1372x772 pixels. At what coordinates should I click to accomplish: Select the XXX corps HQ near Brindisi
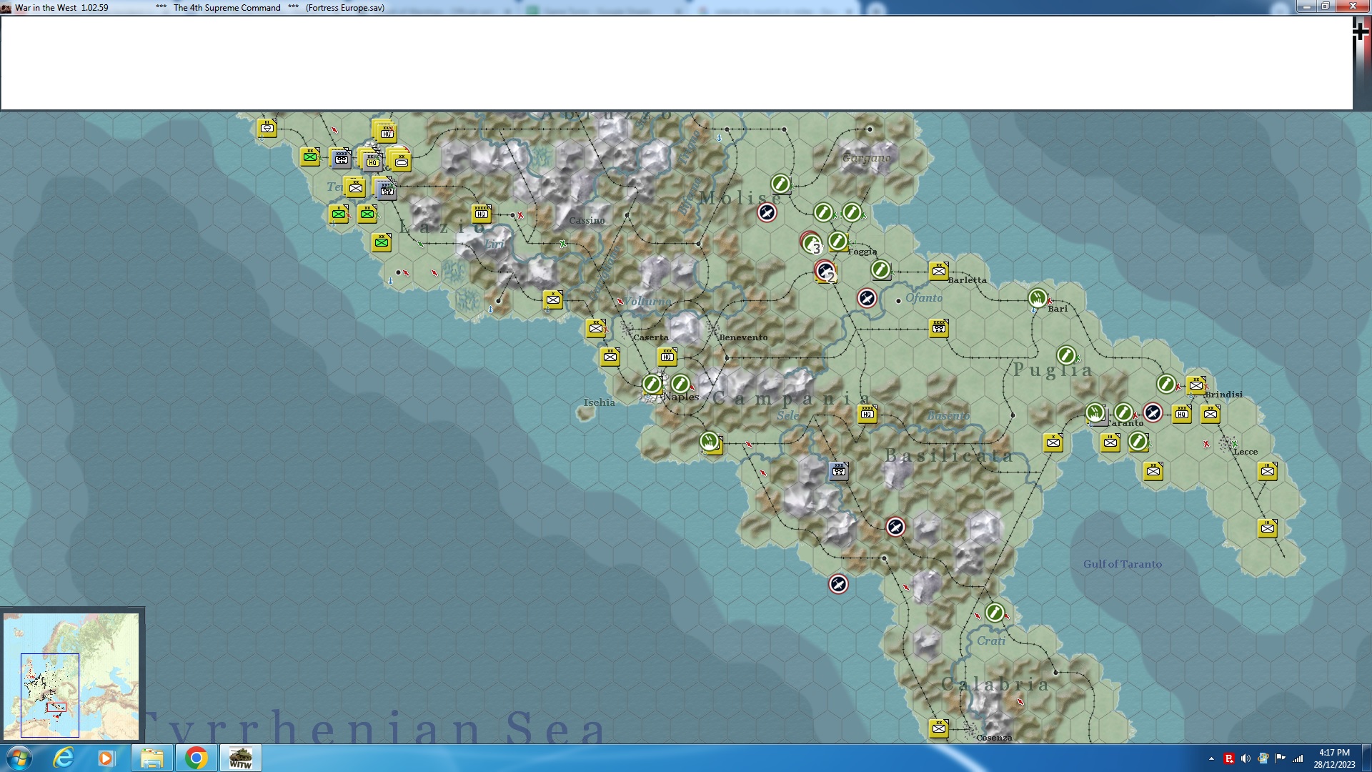click(x=1181, y=413)
